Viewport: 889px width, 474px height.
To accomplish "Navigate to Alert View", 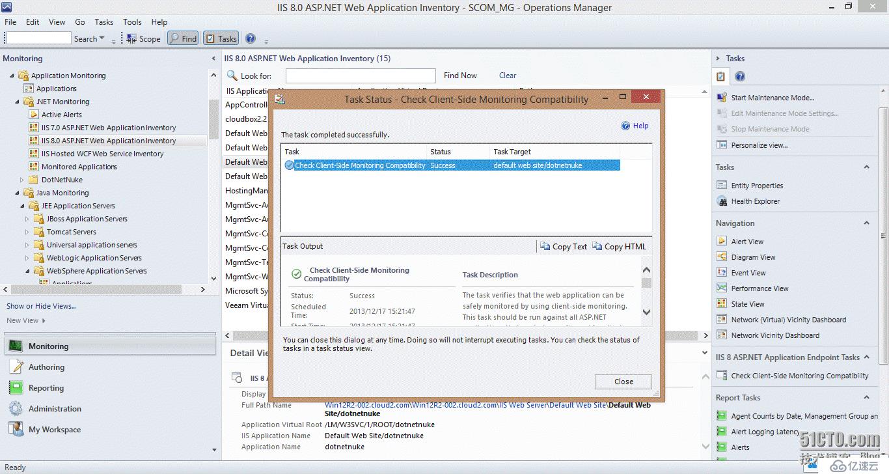I will 747,242.
